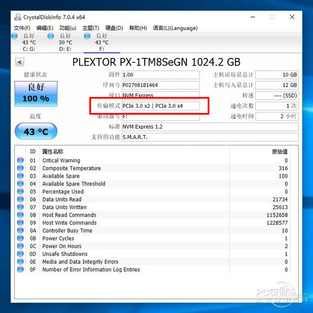Click the firmware field showing 1.00
The height and width of the screenshot is (313, 313).
(161, 75)
